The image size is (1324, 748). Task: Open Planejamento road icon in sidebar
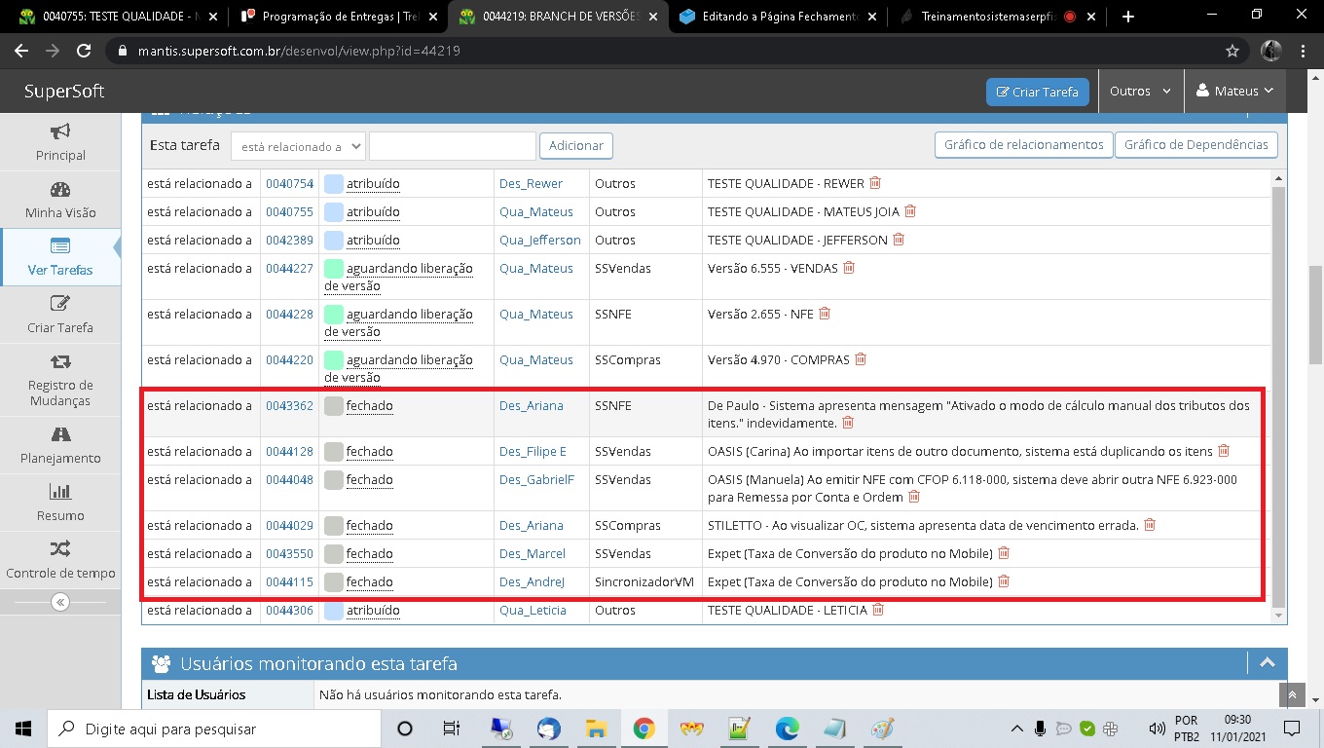(x=60, y=435)
